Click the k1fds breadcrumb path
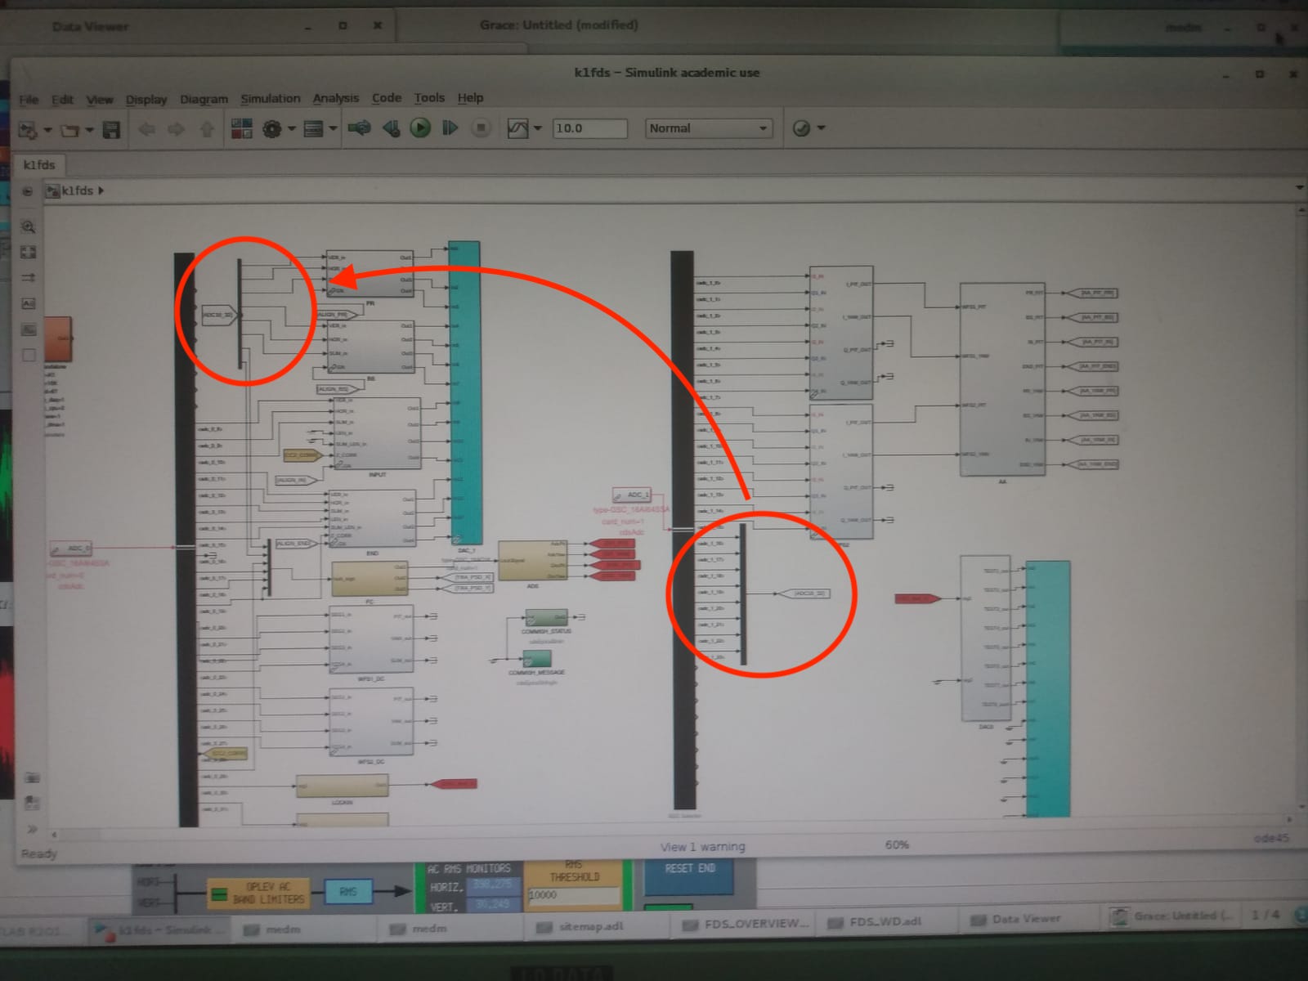1308x981 pixels. [x=78, y=190]
